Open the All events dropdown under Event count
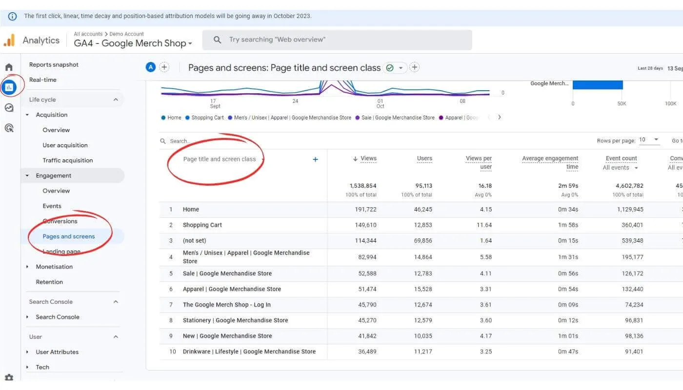 [x=621, y=167]
